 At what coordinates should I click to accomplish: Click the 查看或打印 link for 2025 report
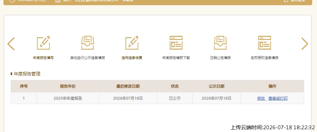coord(278,98)
